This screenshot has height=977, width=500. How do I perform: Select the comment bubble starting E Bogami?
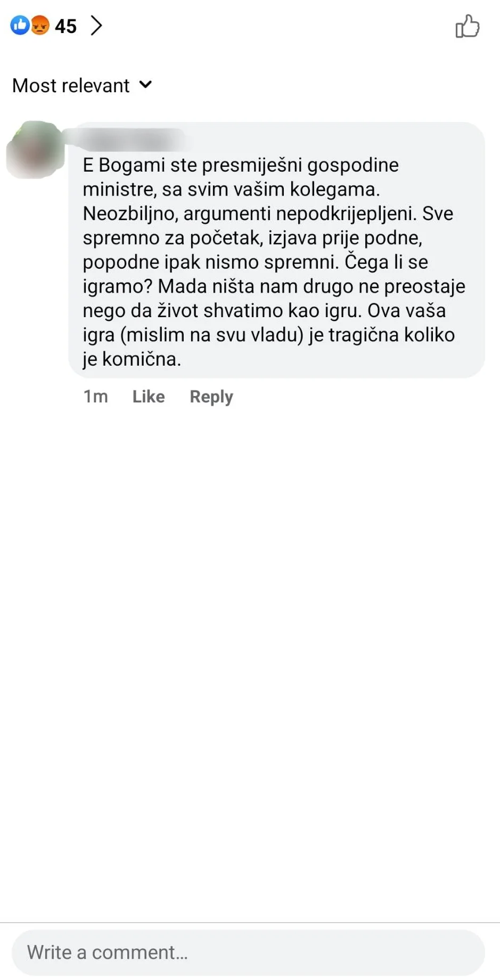tap(276, 250)
